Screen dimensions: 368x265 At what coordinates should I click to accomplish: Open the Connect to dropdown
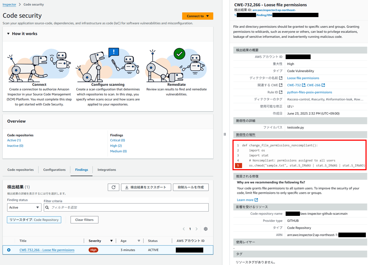[x=198, y=16]
